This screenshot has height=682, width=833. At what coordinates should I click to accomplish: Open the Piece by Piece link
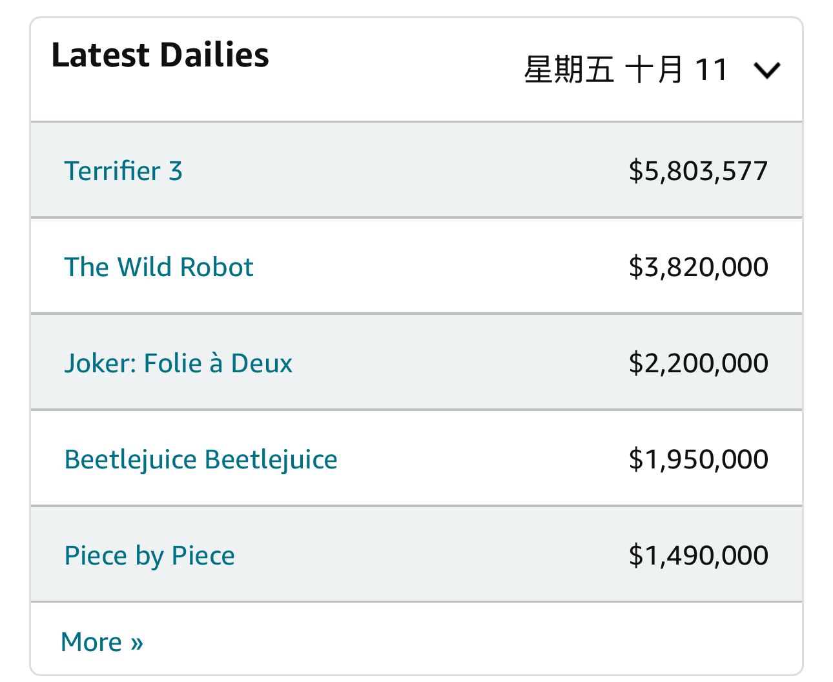149,556
